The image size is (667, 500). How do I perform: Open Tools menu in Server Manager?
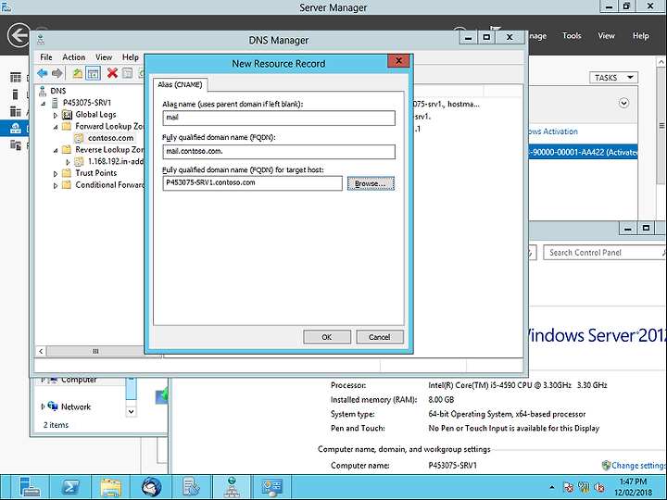572,36
